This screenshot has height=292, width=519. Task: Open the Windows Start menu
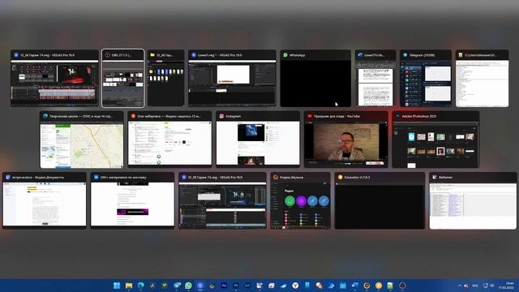coord(117,286)
